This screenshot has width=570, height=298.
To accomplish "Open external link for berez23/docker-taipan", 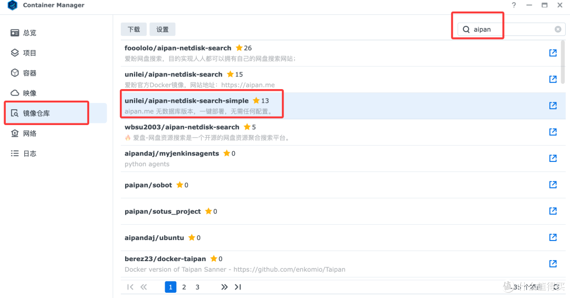I will (553, 264).
